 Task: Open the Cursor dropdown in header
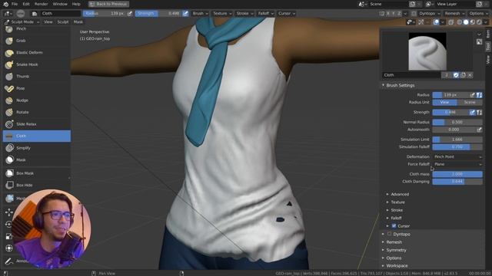(287, 14)
